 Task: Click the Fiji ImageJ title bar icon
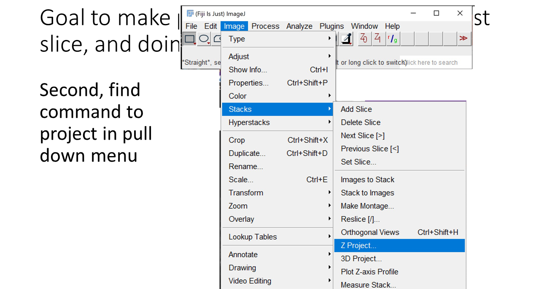pos(190,13)
